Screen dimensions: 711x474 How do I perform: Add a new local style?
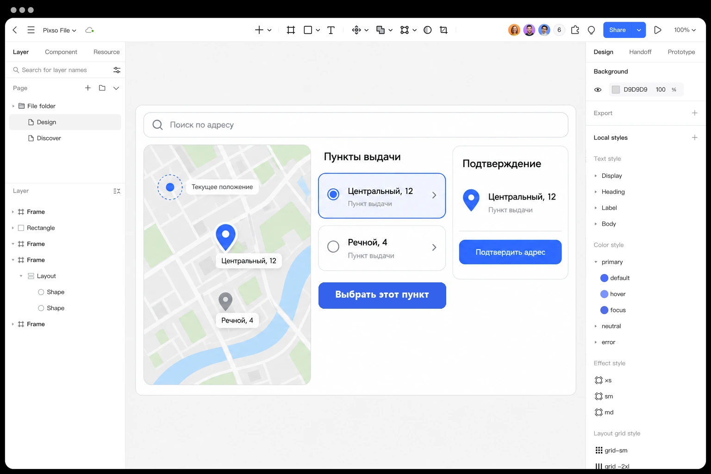[694, 137]
